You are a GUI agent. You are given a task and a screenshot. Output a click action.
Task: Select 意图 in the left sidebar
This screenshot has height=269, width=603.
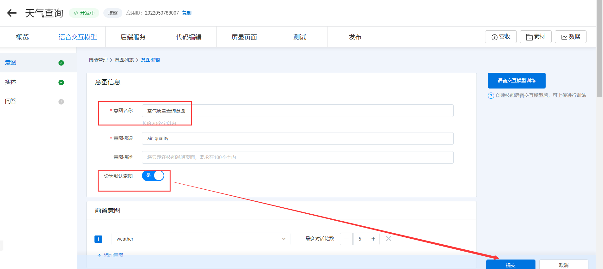pyautogui.click(x=38, y=63)
